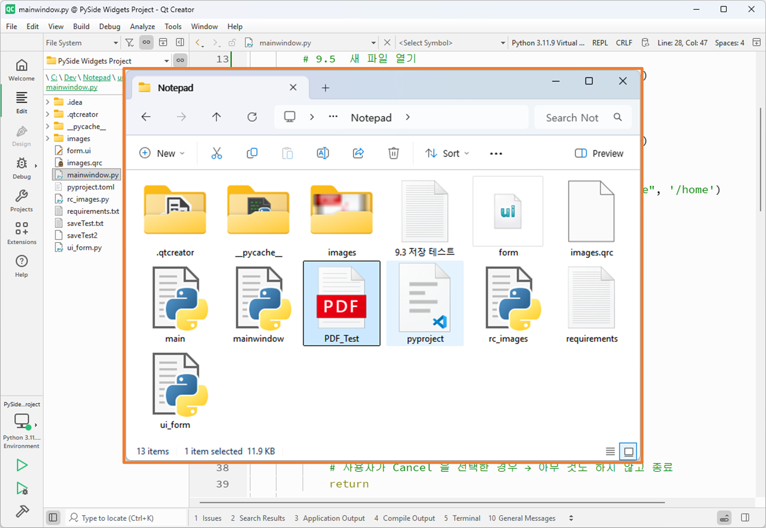Open the Terminal output pane tab

coord(462,518)
